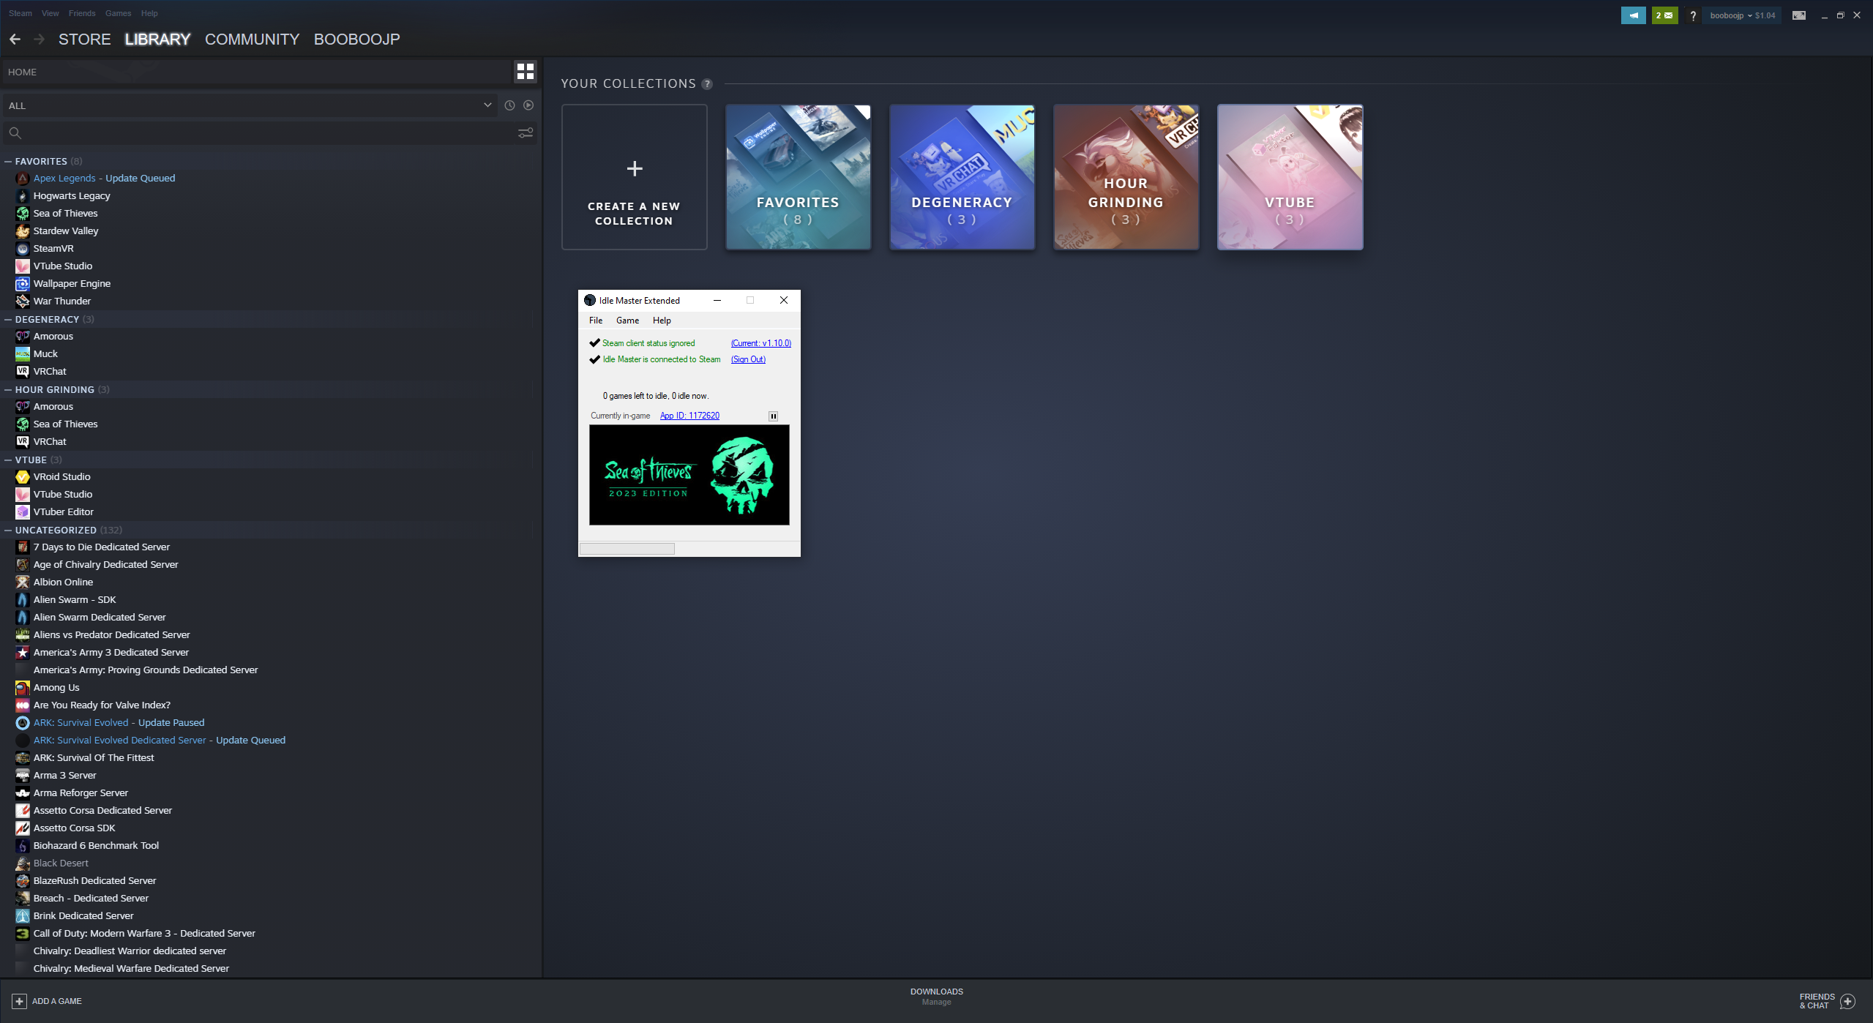Screen dimensions: 1873x1023
Task: Click the ready-to-play filter play icon
Action: click(528, 105)
